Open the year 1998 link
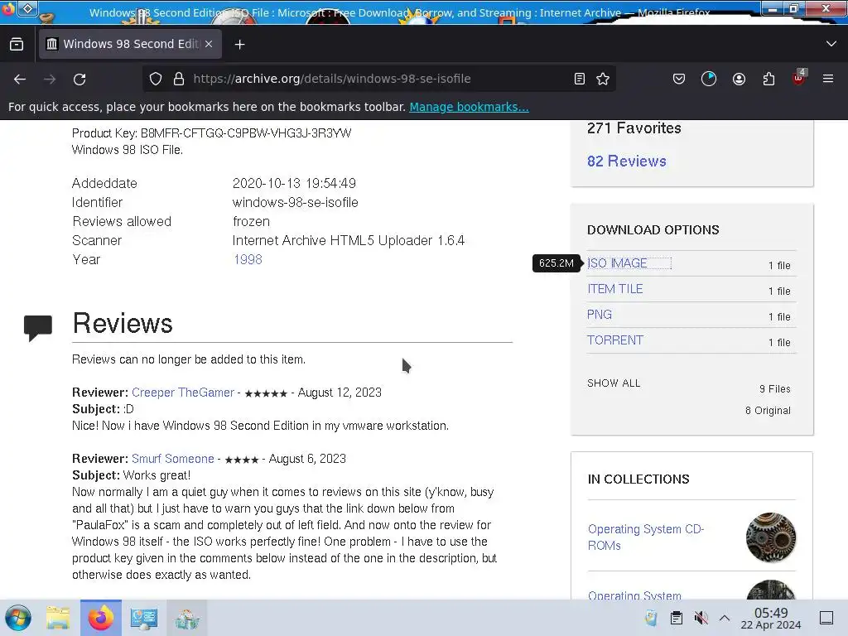The width and height of the screenshot is (848, 636). coord(248,259)
